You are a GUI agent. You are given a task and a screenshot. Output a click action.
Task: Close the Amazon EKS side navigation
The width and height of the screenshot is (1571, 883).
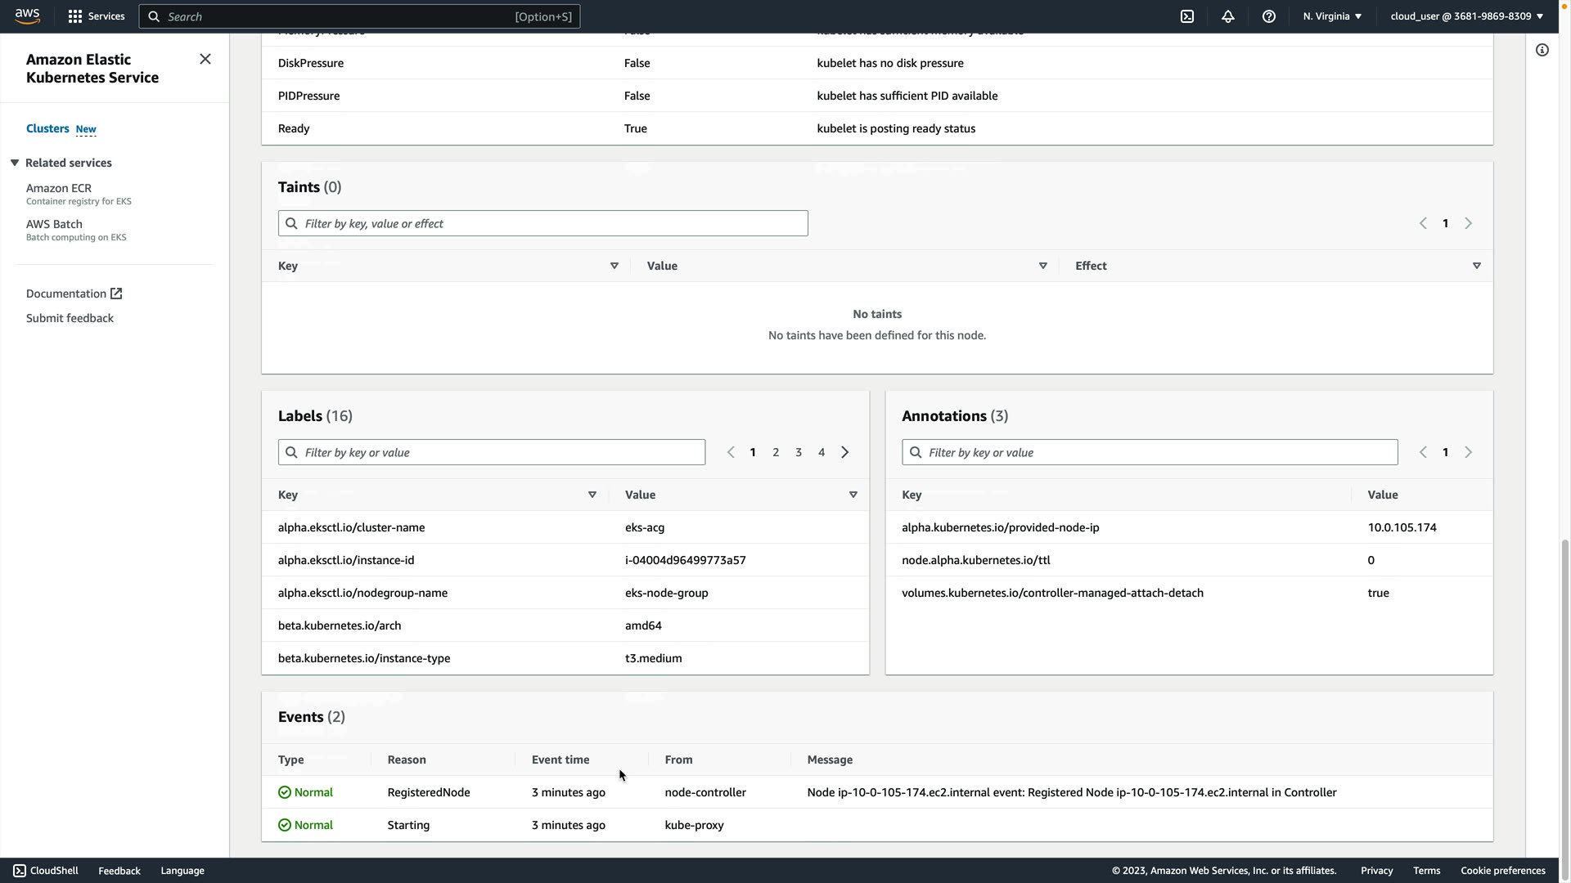click(205, 59)
